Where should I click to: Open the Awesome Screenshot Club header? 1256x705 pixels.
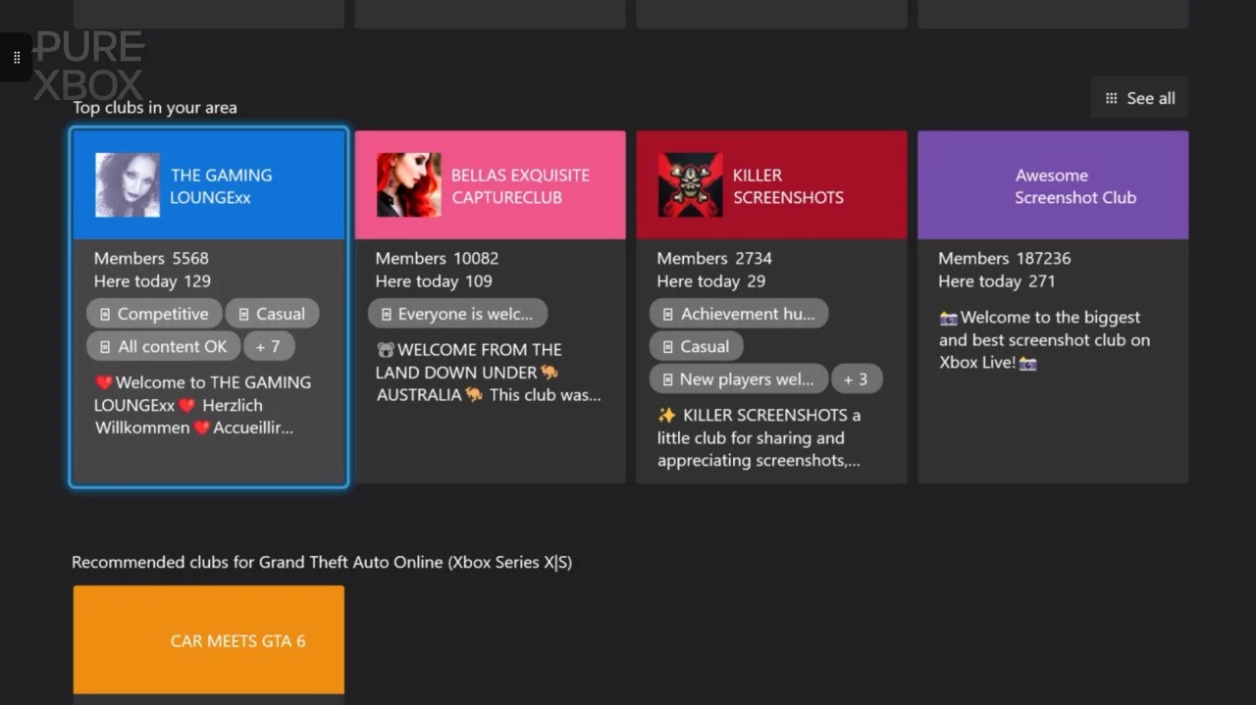pyautogui.click(x=1053, y=185)
